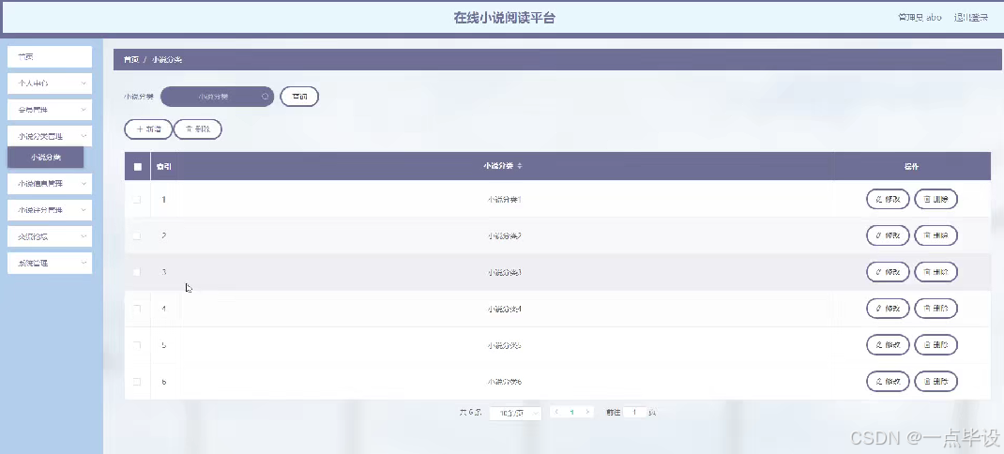Click the 删除 button for row 1
This screenshot has height=454, width=1004.
(x=936, y=199)
